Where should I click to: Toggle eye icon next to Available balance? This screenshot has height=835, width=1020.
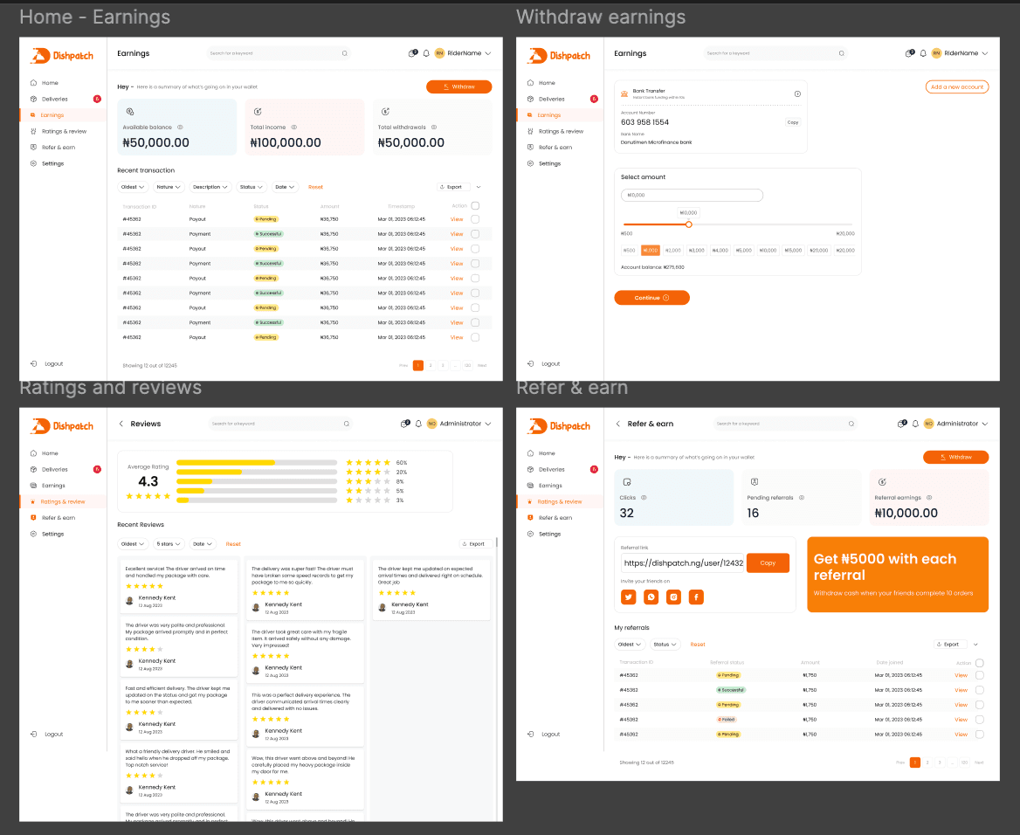[x=180, y=127]
